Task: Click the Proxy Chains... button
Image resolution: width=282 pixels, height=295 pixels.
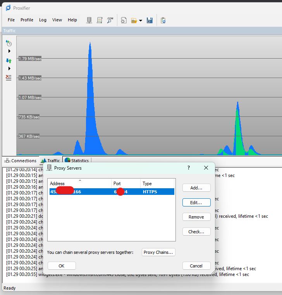Action: coord(159,252)
